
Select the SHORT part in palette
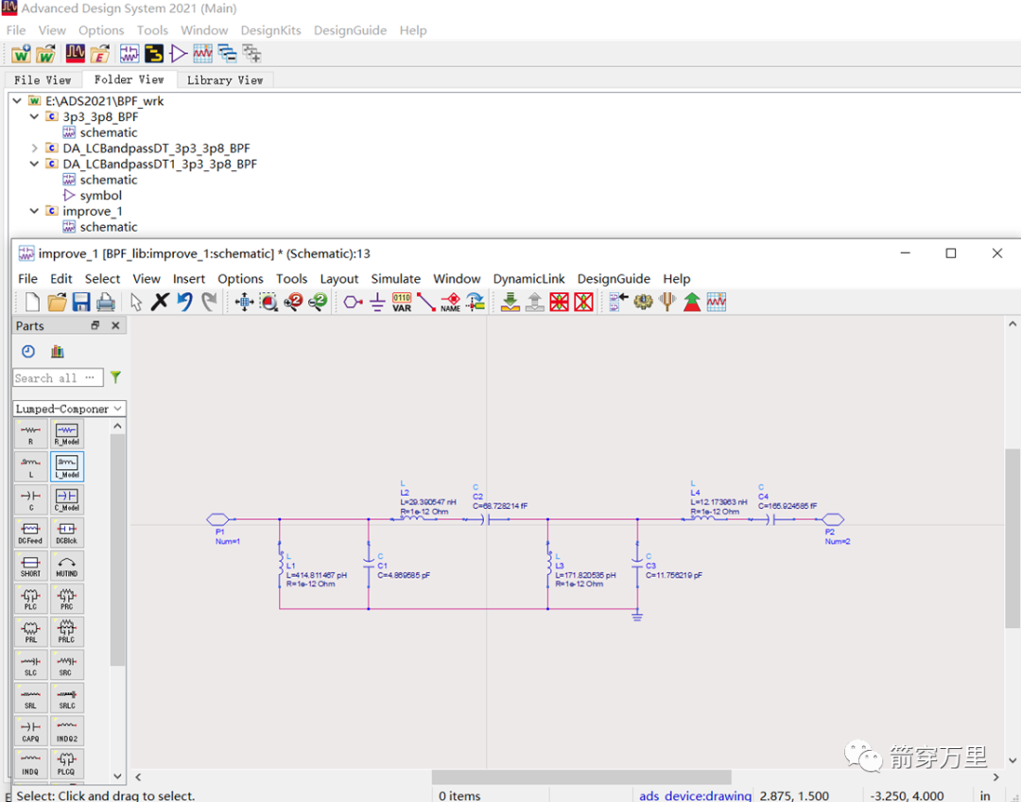point(30,566)
